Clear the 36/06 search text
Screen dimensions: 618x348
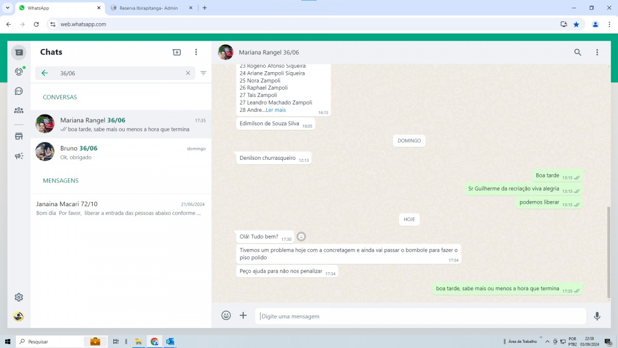pos(188,73)
